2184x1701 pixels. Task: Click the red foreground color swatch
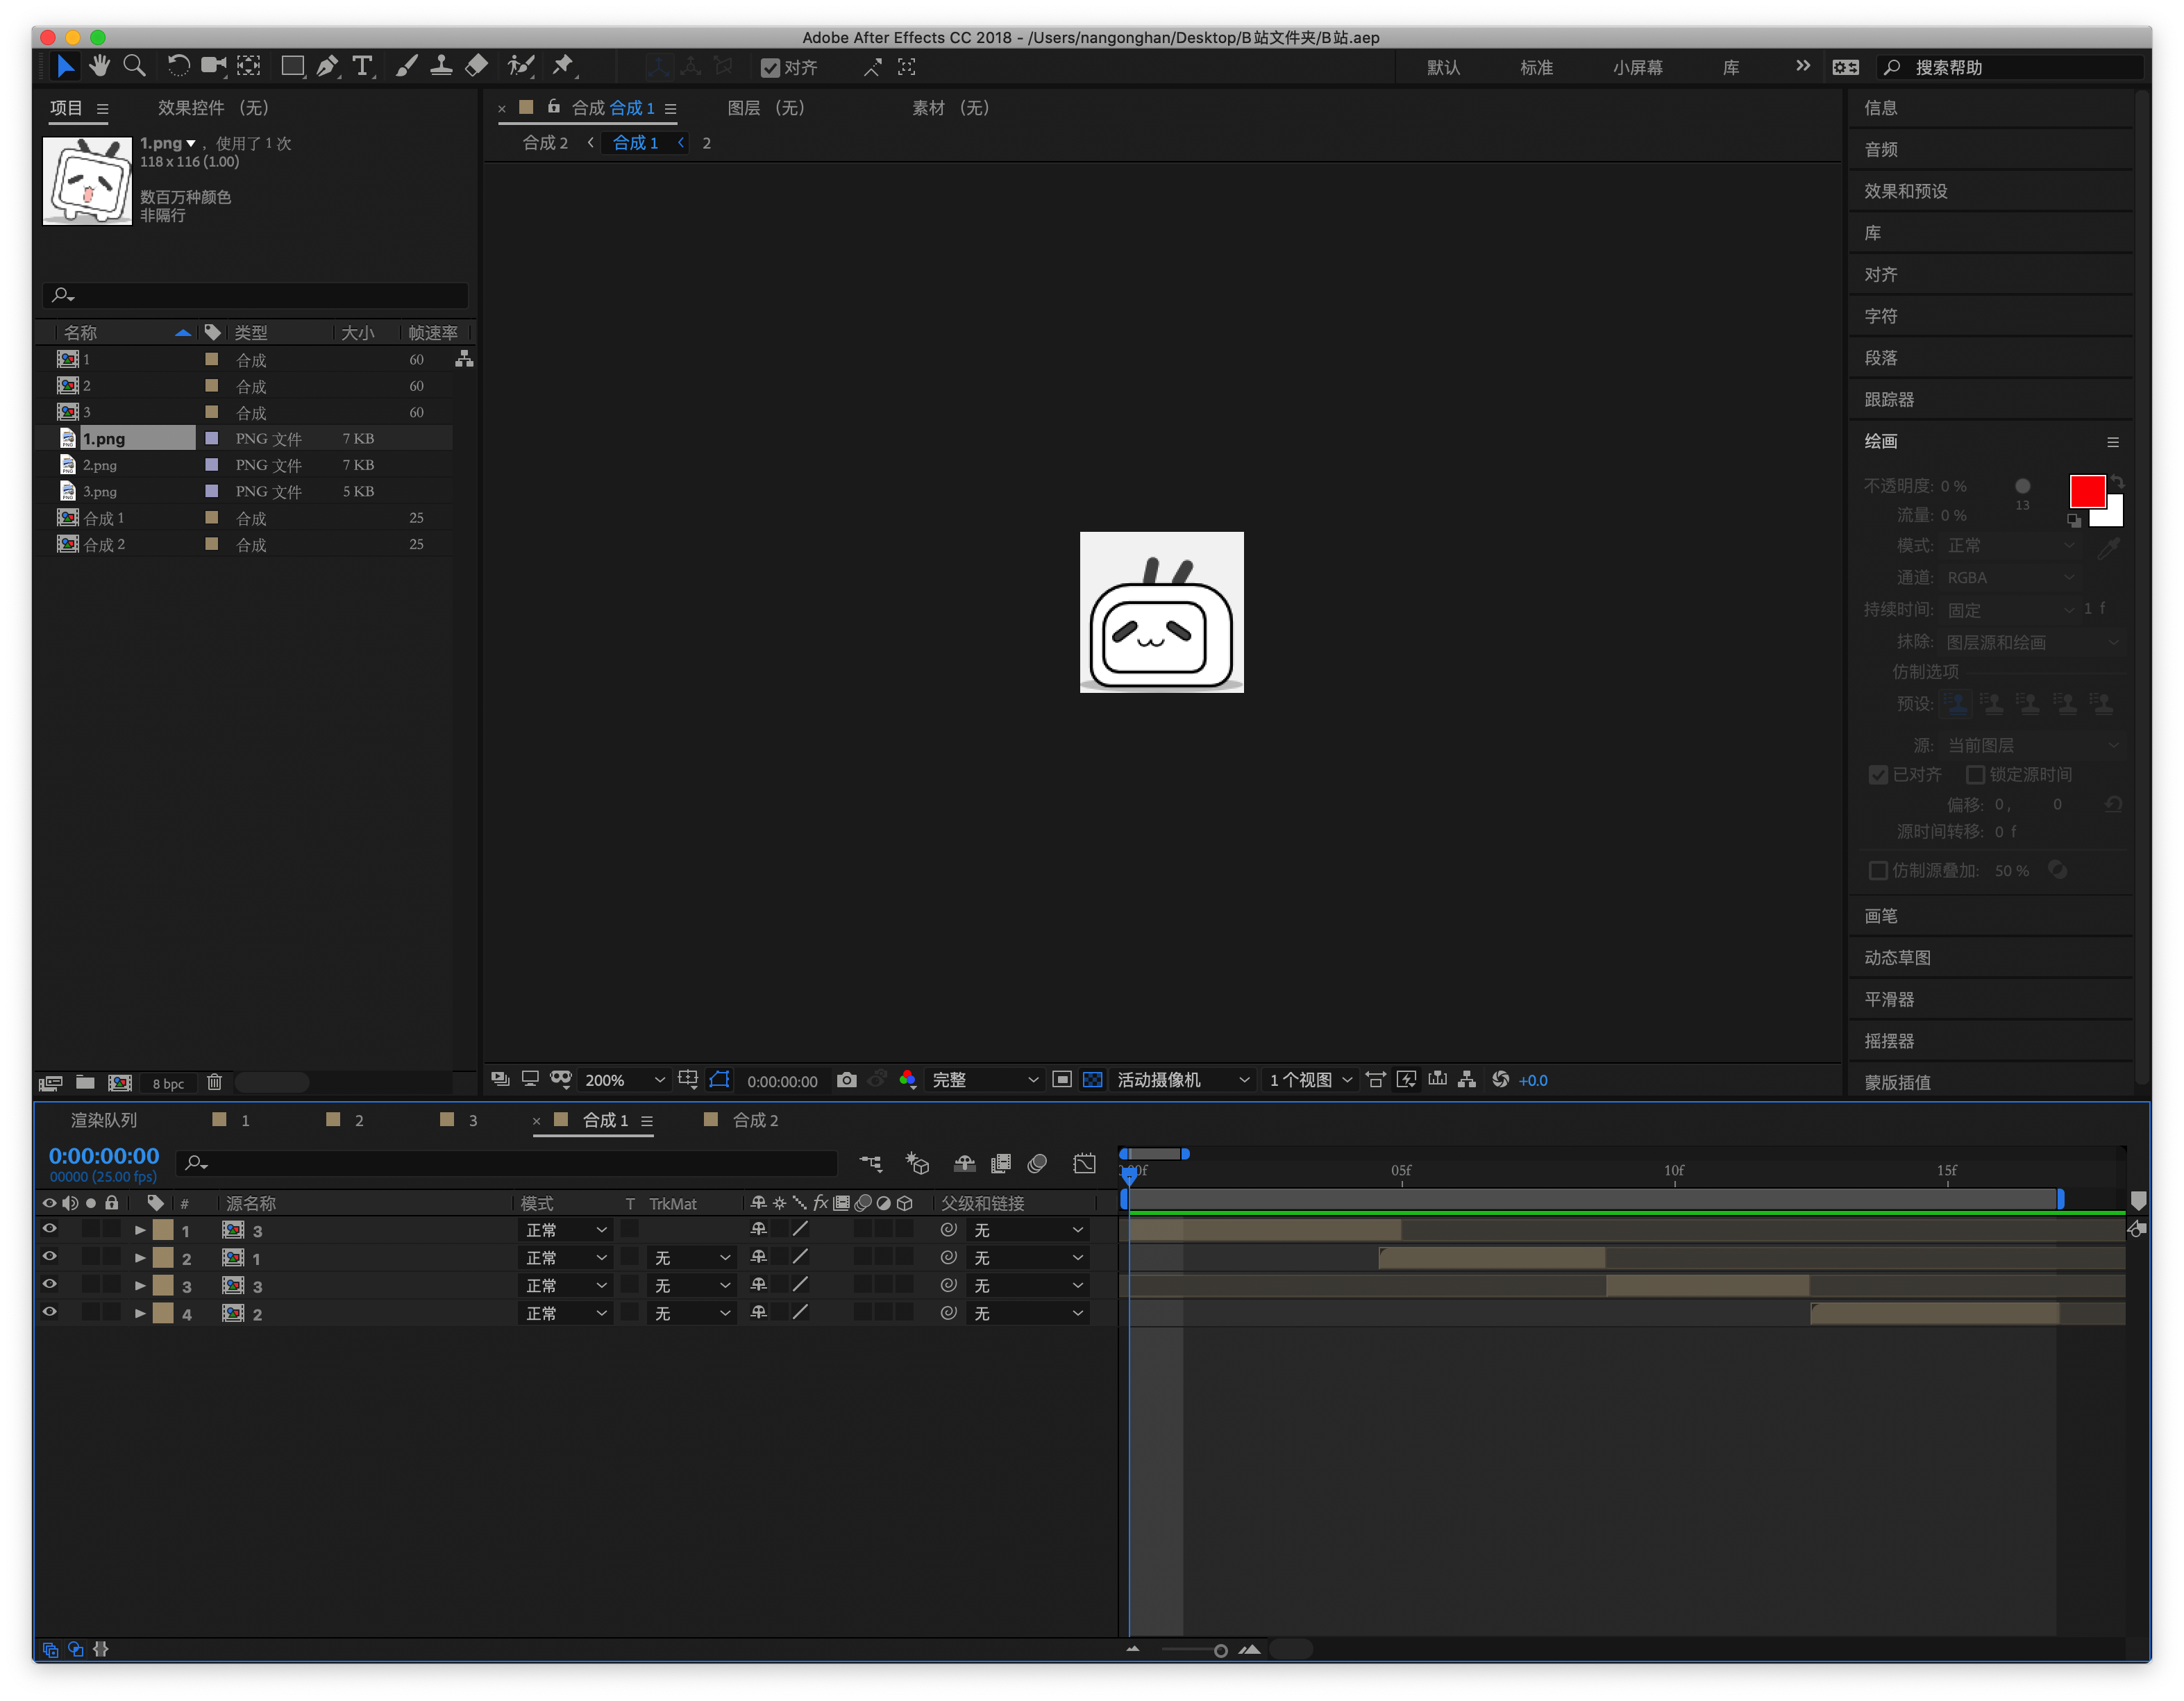[x=2087, y=491]
